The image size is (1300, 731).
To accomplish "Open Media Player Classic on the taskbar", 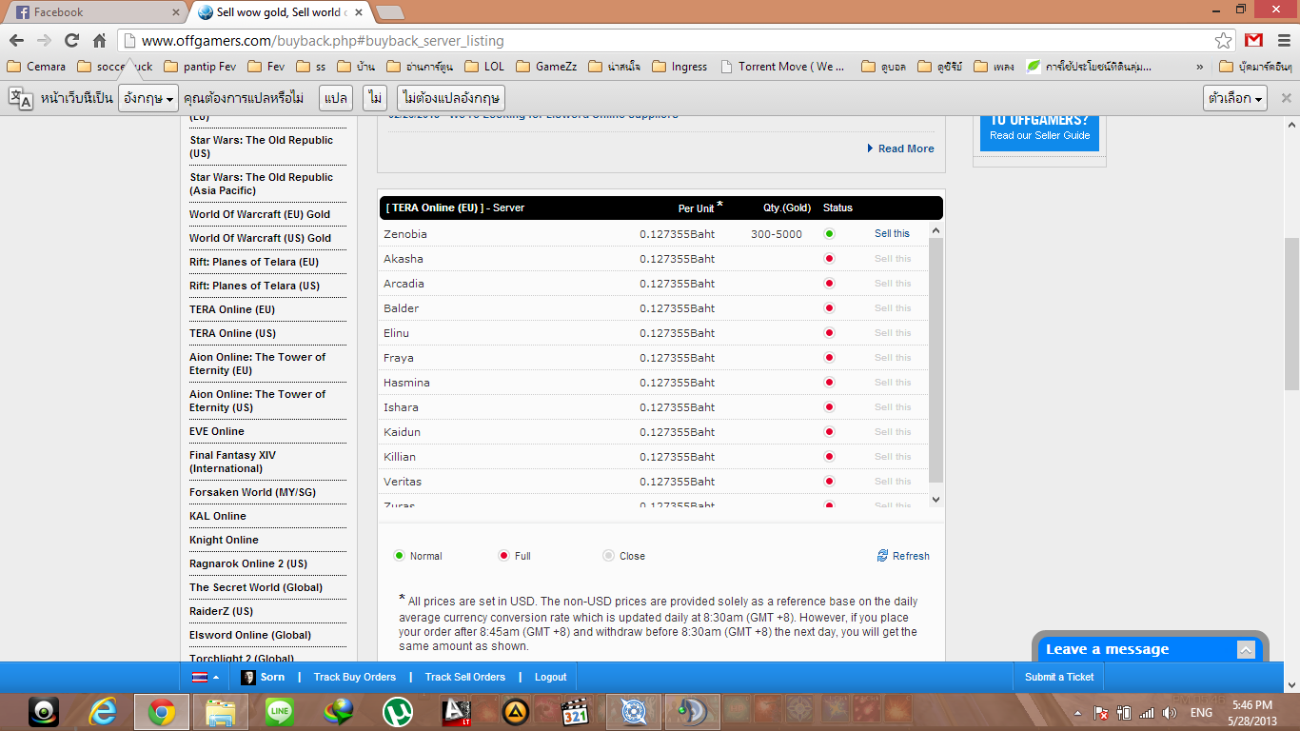I will tap(575, 711).
